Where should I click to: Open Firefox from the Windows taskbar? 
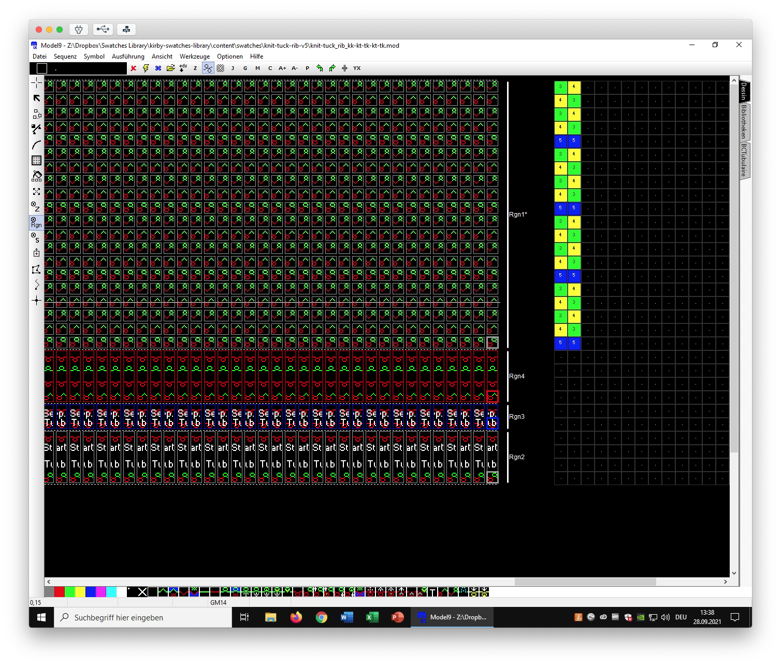(296, 617)
